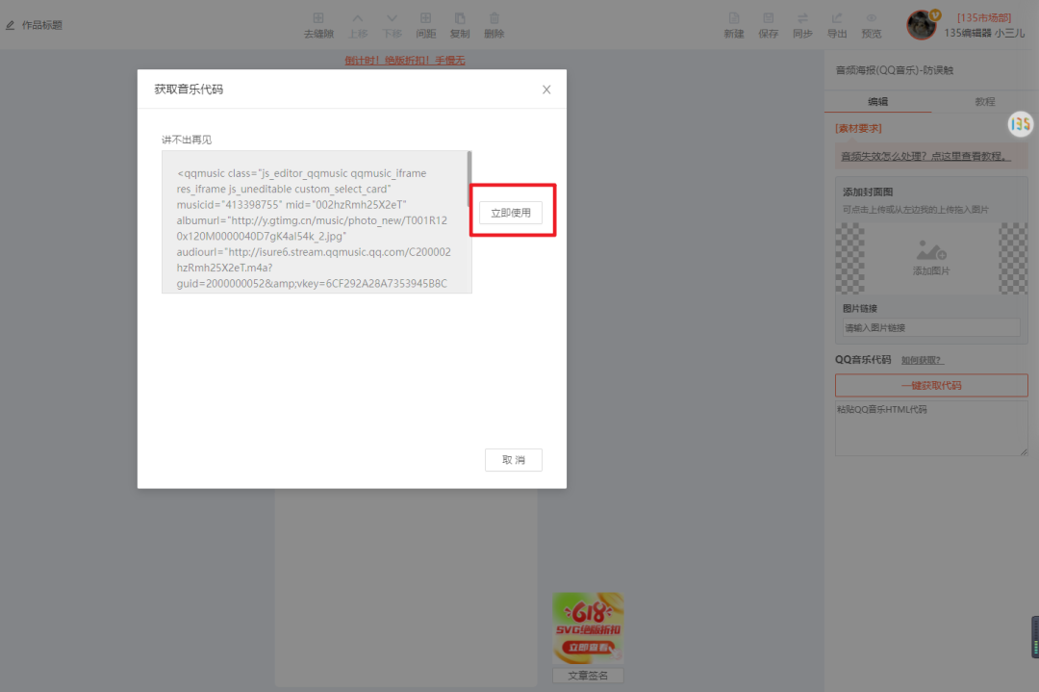Close the 获取音乐代码 dialog
The width and height of the screenshot is (1039, 692).
546,90
